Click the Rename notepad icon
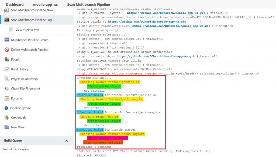This screenshot has height=157, width=276. coord(7,98)
